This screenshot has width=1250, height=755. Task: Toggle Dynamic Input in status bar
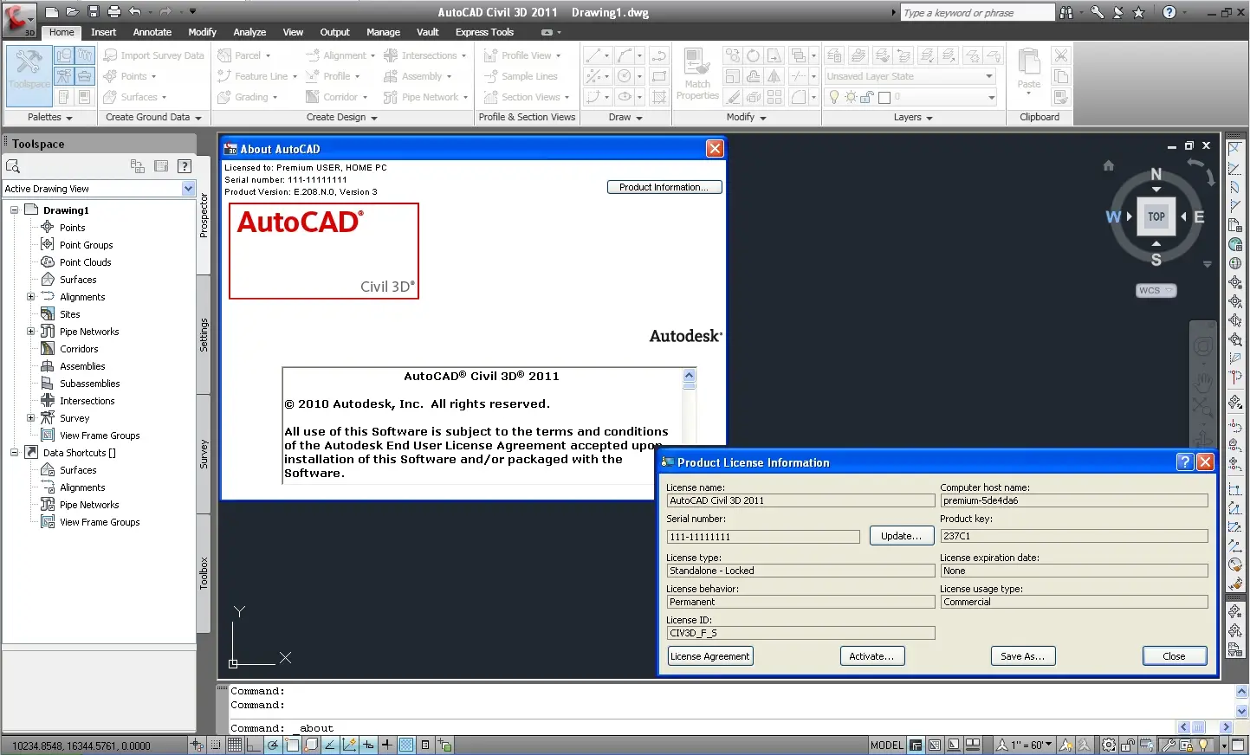click(x=368, y=745)
